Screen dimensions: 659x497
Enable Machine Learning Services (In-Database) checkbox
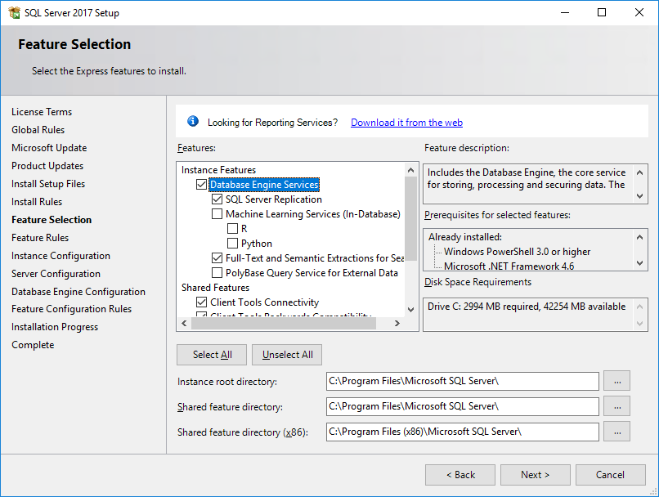coord(217,214)
